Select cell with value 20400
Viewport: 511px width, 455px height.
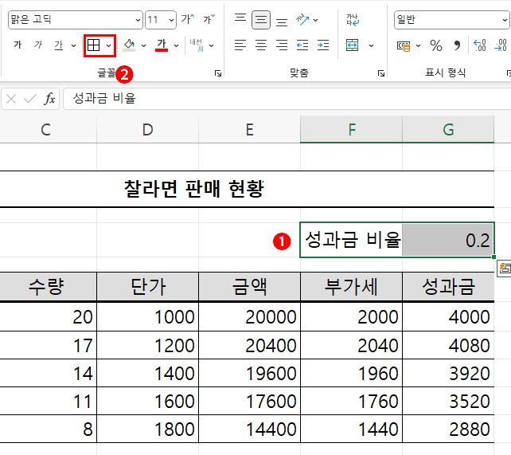(250, 345)
